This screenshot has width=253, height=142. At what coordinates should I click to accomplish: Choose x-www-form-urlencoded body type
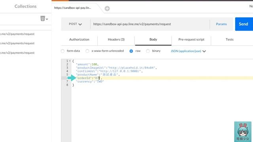coord(87,51)
